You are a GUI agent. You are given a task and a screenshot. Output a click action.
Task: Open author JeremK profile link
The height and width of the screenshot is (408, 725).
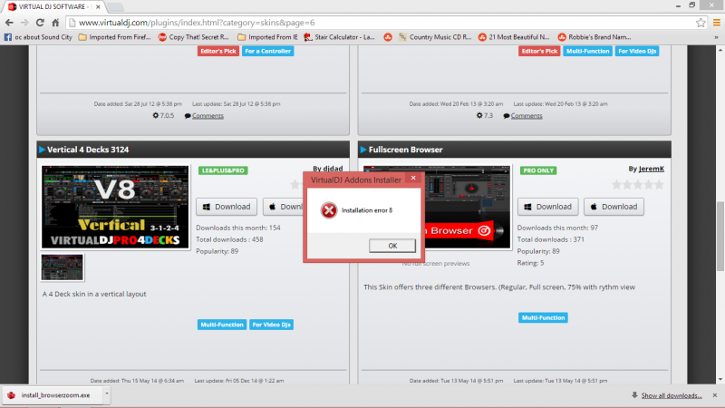click(651, 169)
